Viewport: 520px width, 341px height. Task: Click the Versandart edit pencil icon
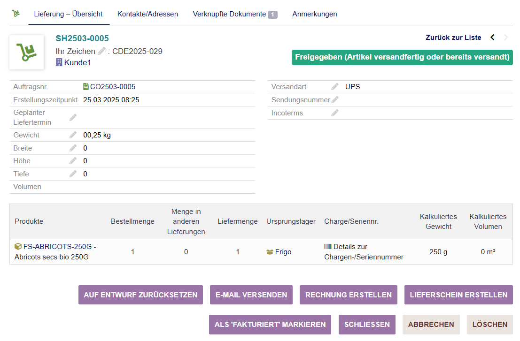(335, 87)
